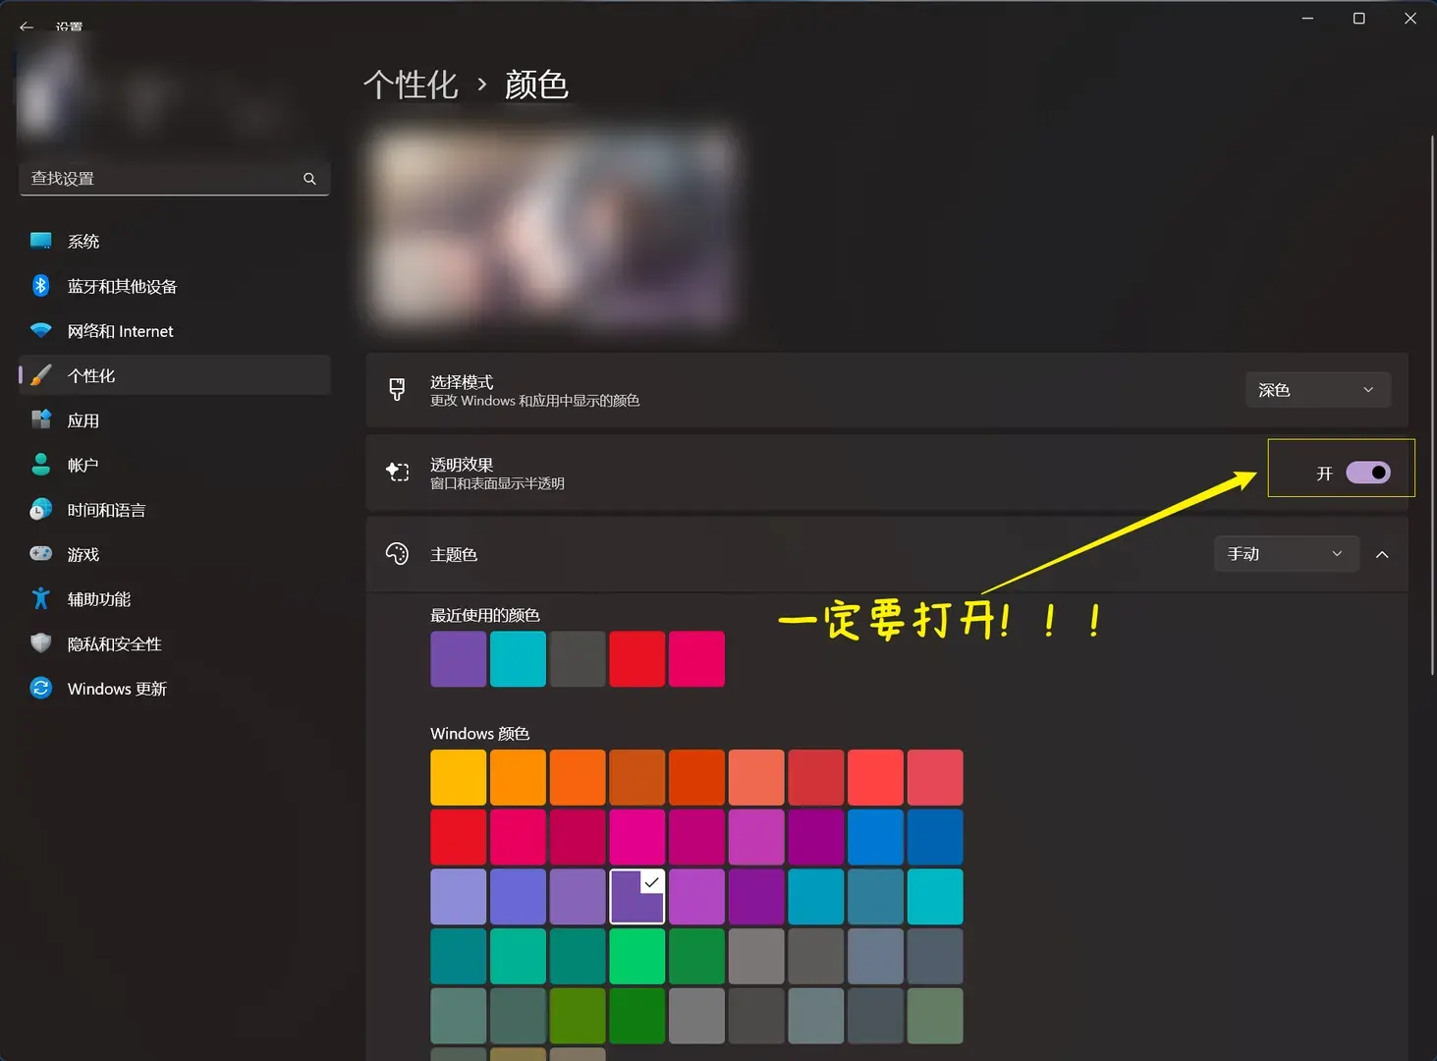Open the 深色 mode dropdown
Image resolution: width=1437 pixels, height=1061 pixels.
(x=1318, y=390)
